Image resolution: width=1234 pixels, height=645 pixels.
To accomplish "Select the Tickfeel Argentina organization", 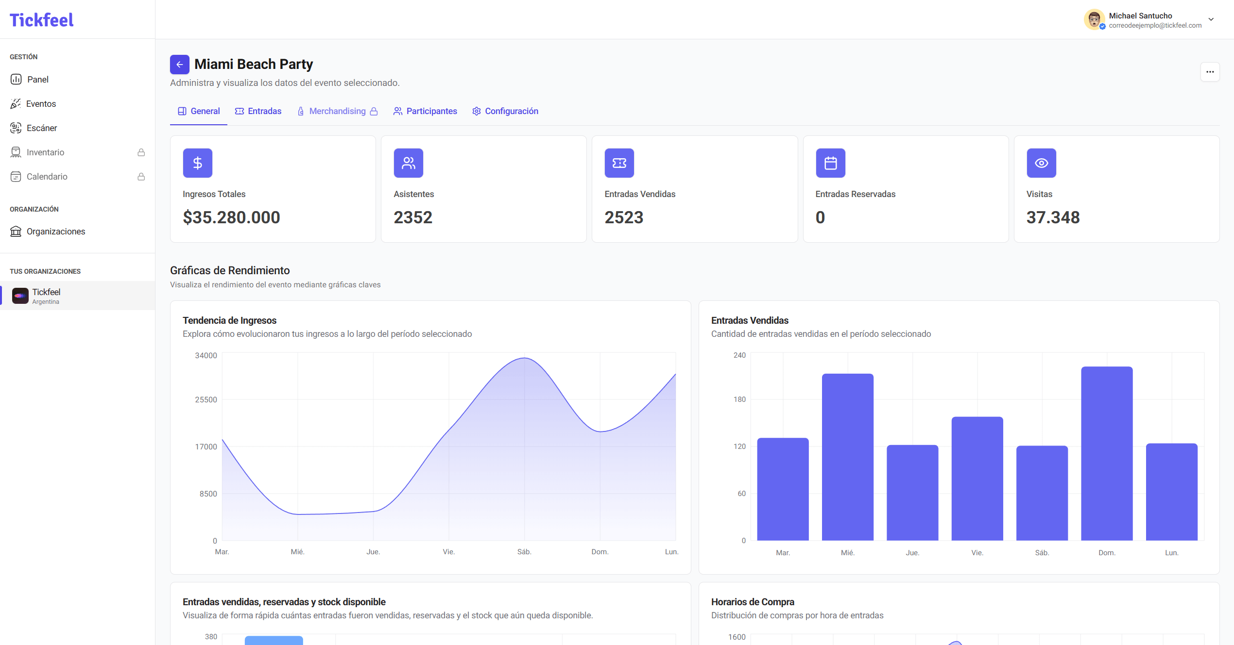I will pos(46,296).
